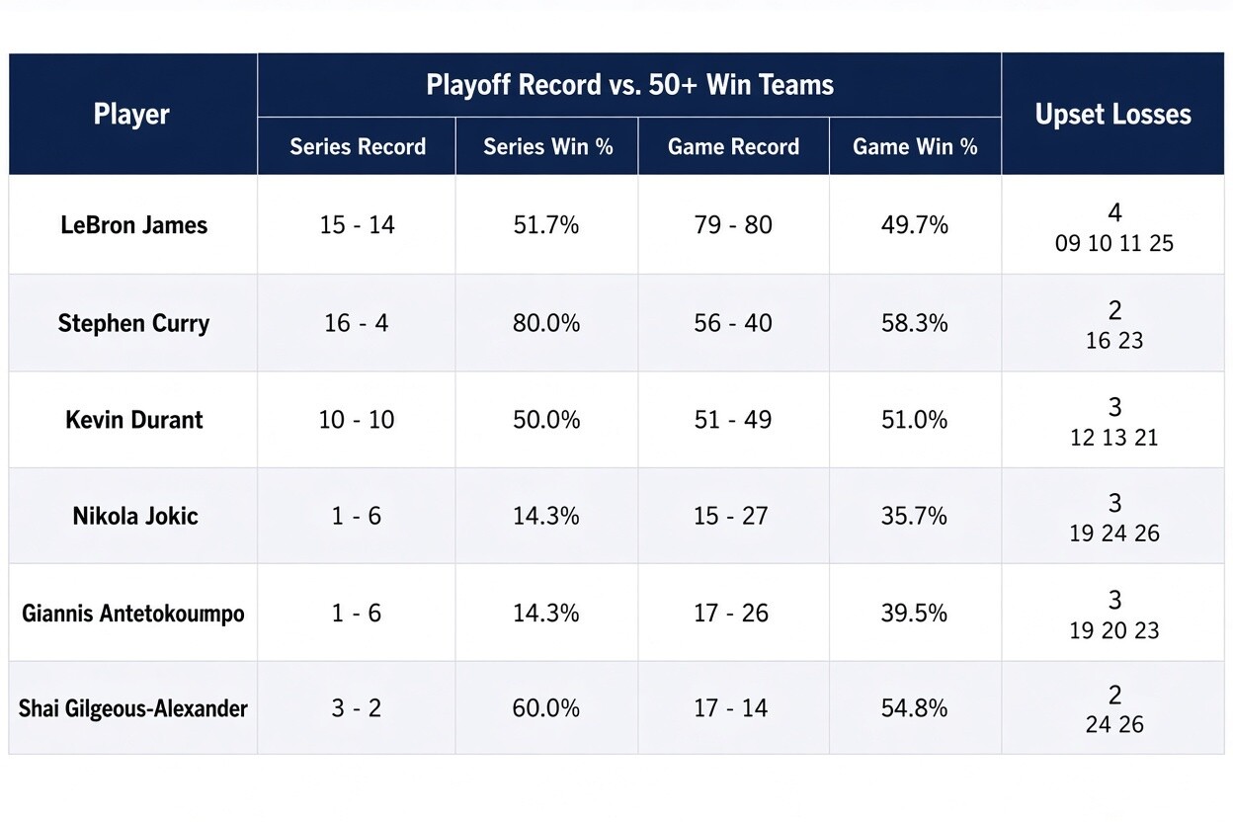This screenshot has width=1233, height=822.
Task: Click the Series Win % header
Action: pos(547,146)
